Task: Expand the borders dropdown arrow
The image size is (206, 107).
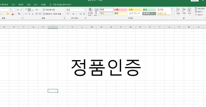Action: coord(4,14)
